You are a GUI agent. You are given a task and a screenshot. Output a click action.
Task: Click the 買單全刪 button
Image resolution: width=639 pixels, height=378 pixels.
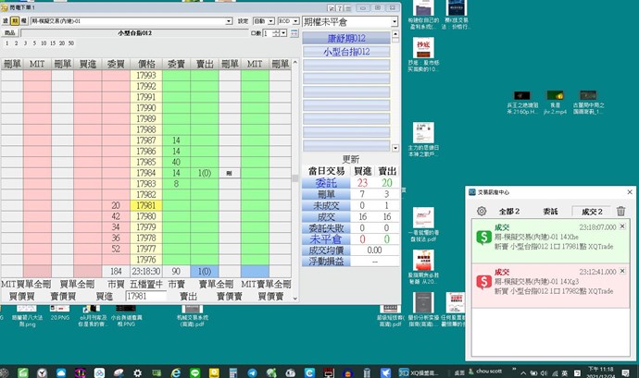(77, 284)
